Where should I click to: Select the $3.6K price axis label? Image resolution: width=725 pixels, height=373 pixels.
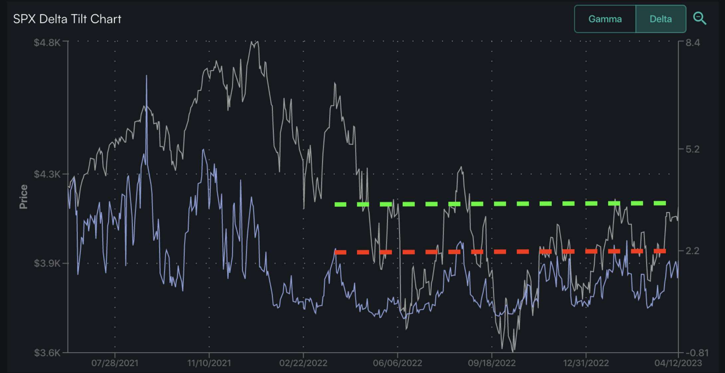47,353
